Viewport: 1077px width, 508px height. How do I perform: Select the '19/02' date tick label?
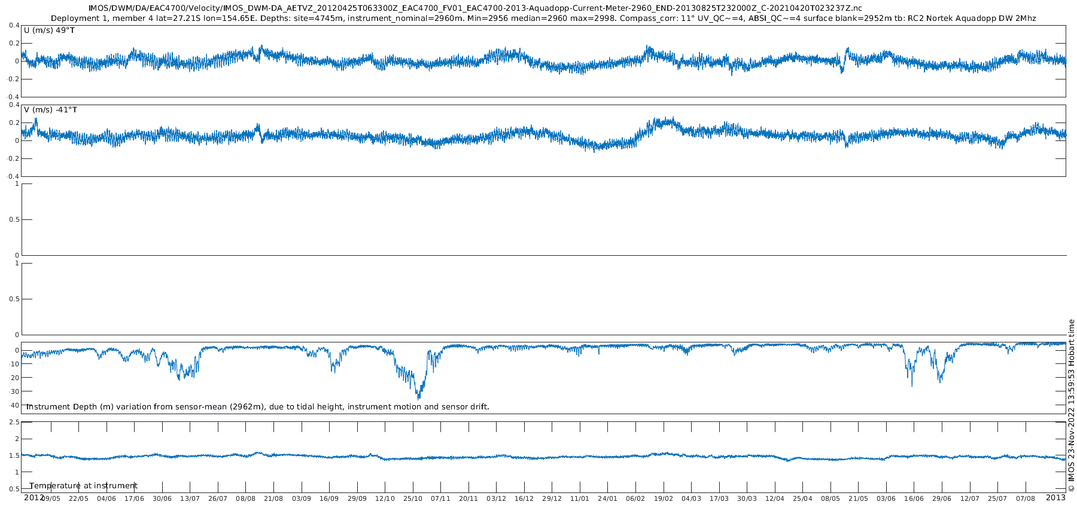click(663, 498)
